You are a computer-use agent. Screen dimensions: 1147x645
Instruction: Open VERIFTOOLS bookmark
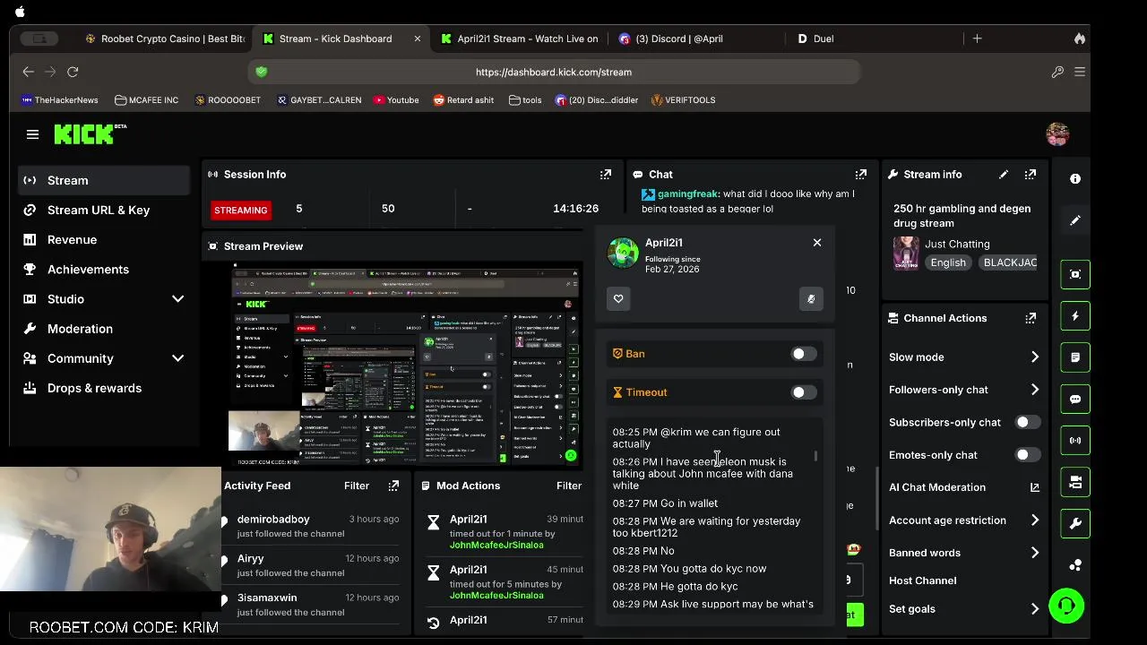(x=683, y=100)
